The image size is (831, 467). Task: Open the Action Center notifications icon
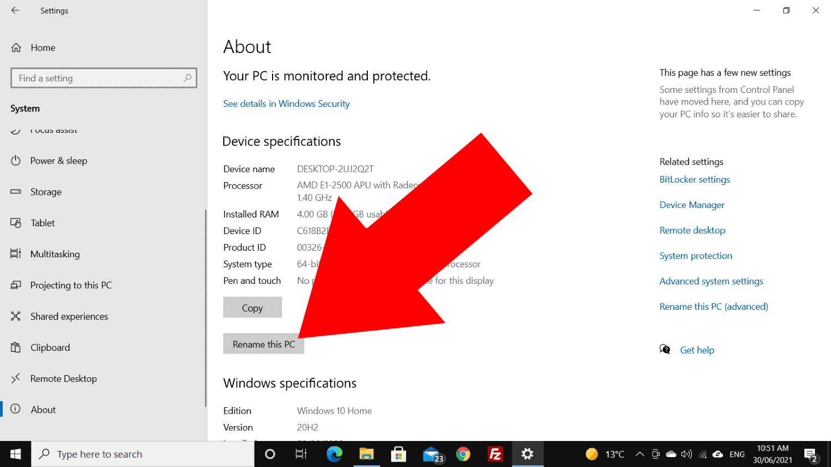click(811, 455)
